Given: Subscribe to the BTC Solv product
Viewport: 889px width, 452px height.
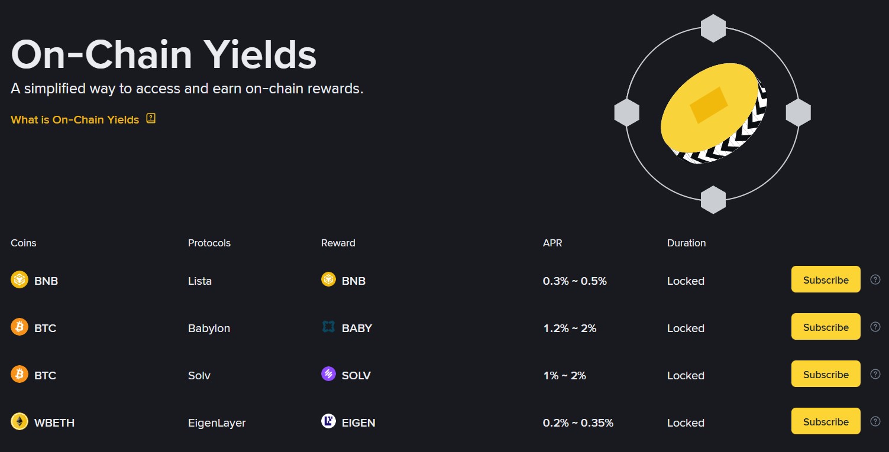Looking at the screenshot, I should click(826, 374).
